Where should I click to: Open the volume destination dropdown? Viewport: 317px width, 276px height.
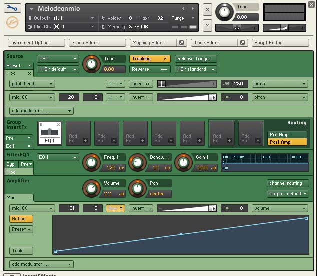[x=280, y=208]
